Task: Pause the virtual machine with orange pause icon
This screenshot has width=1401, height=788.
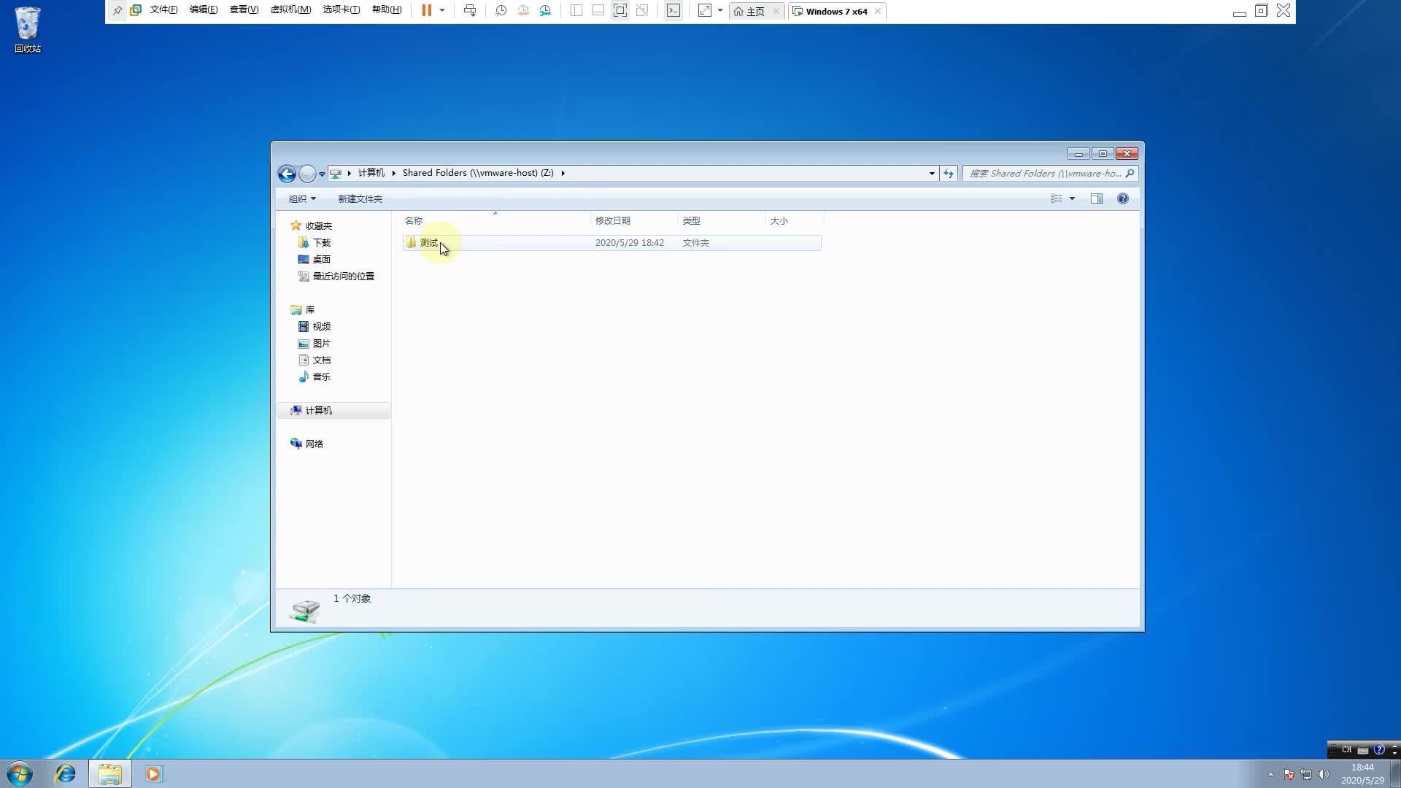Action: (427, 10)
